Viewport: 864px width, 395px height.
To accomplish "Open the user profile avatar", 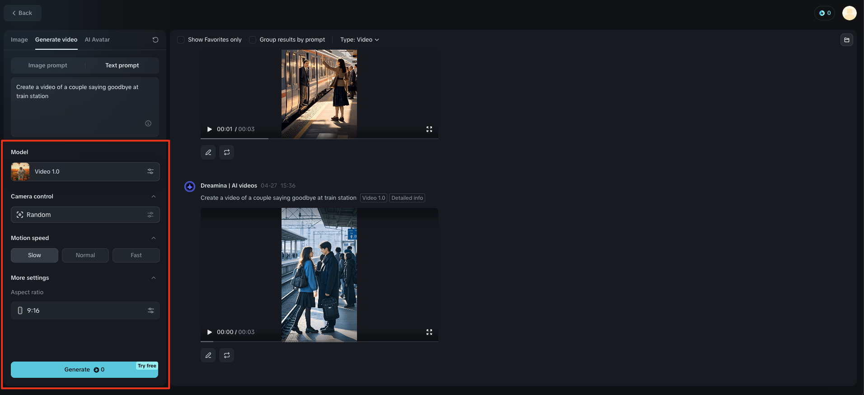I will (x=850, y=13).
